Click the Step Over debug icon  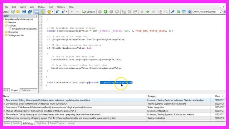pyautogui.click(x=130, y=12)
